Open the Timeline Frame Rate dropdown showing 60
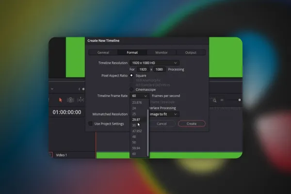The width and height of the screenshot is (291, 194). point(139,96)
